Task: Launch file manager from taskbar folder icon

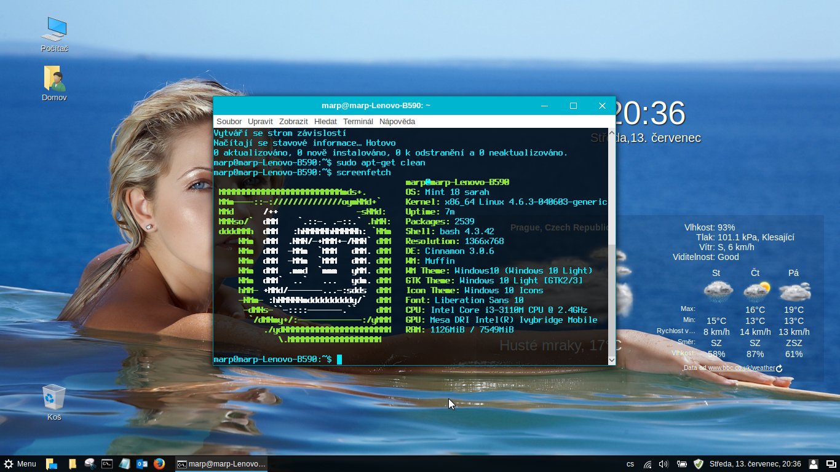Action: coord(72,464)
